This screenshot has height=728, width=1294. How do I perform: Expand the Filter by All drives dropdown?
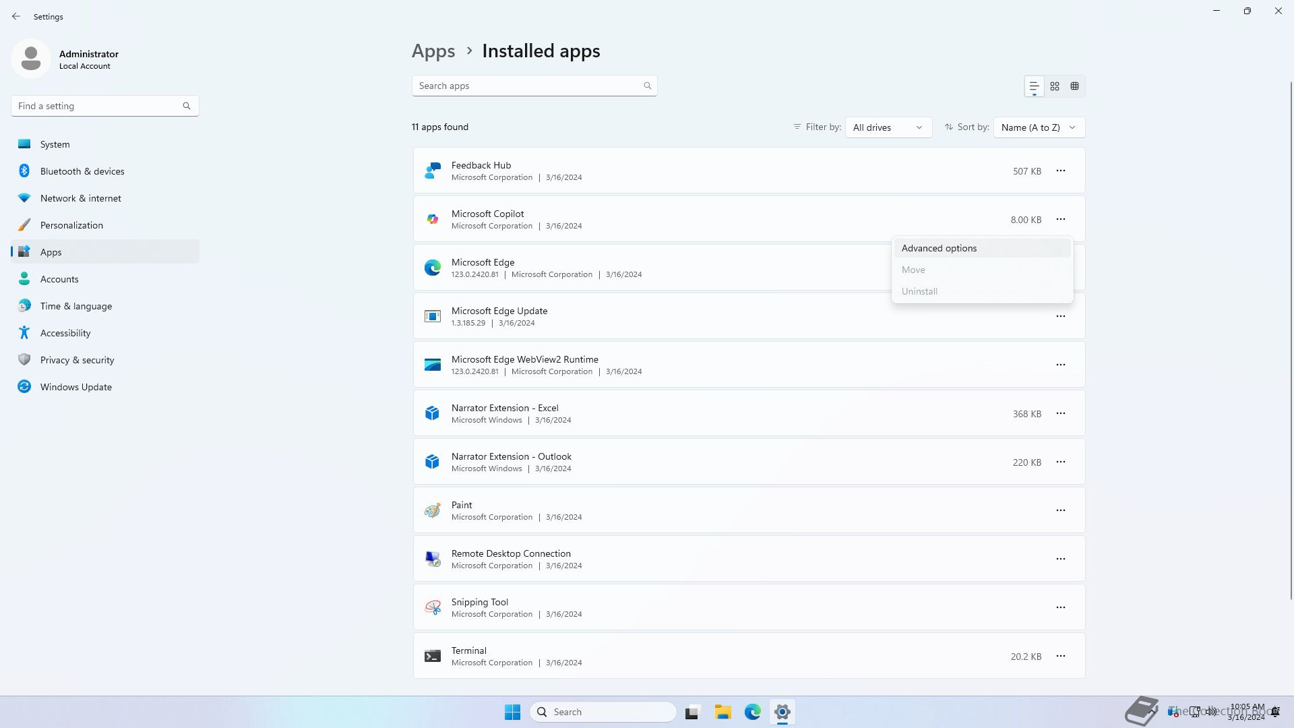888,127
